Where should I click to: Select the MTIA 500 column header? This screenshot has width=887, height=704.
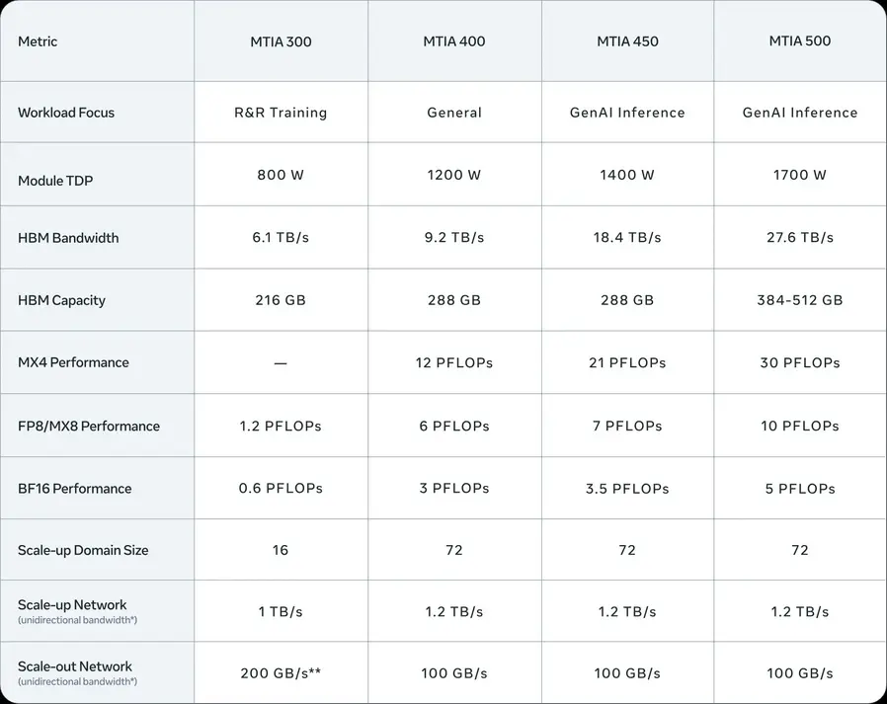click(800, 40)
